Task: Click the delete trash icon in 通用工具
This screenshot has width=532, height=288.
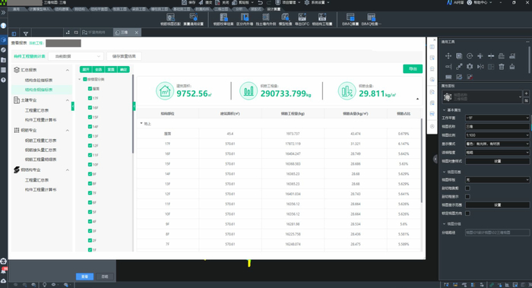Action: 502,67
